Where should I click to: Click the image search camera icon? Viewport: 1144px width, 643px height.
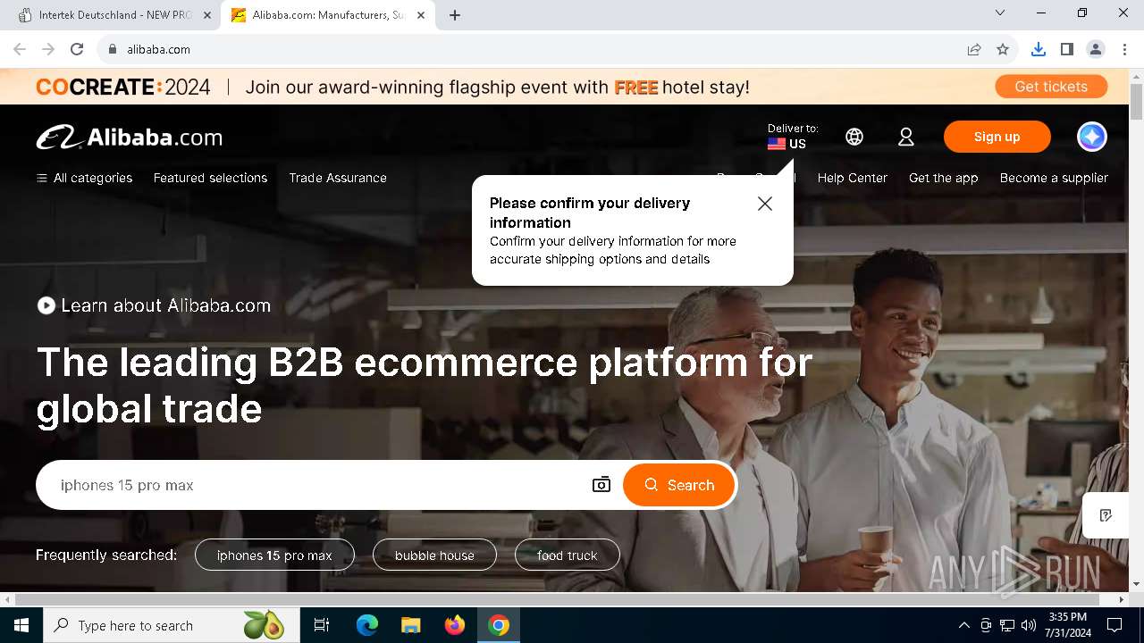601,485
